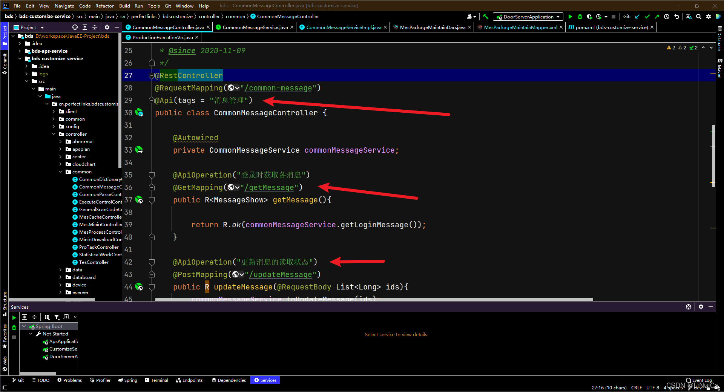The height and width of the screenshot is (392, 724).
Task: Toggle fold marker at line 44
Action: click(x=152, y=287)
